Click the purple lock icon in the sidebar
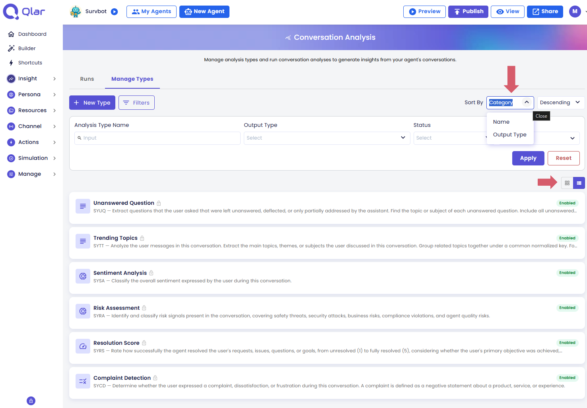 [31, 401]
